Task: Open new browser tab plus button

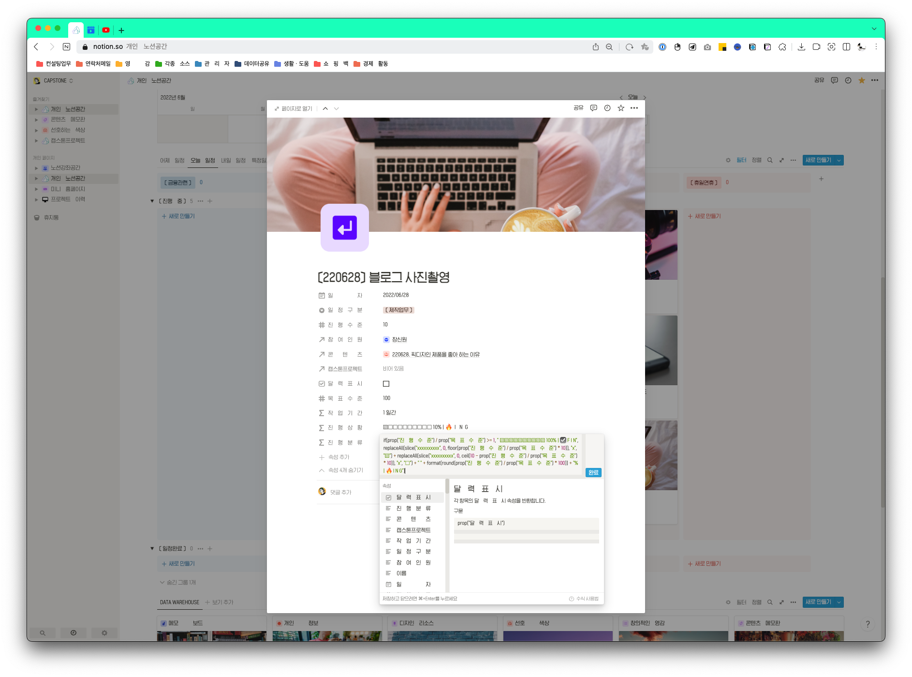Action: [121, 30]
